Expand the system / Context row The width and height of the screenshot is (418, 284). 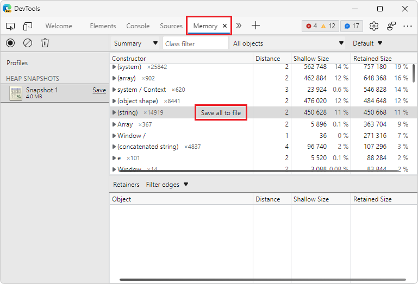(114, 90)
